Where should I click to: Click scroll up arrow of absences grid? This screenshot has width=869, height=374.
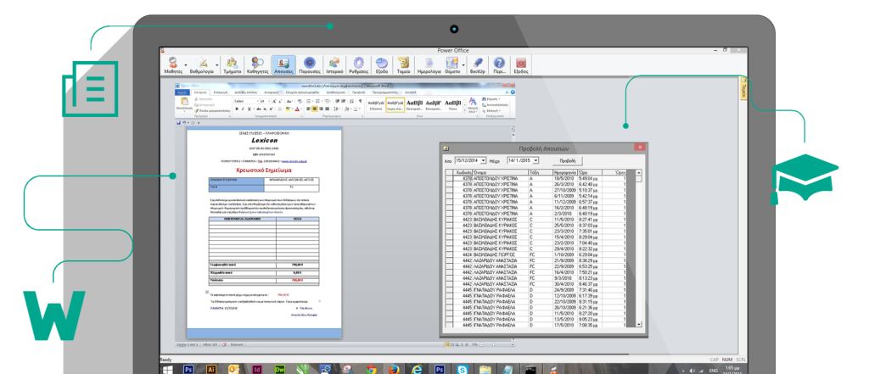[639, 173]
